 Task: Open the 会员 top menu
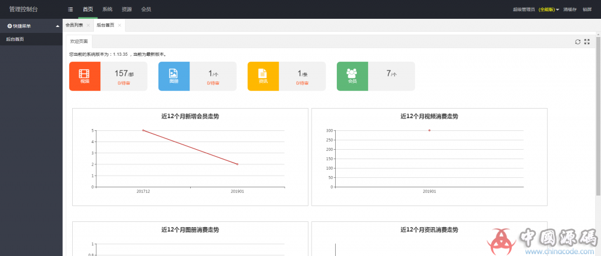coord(146,9)
